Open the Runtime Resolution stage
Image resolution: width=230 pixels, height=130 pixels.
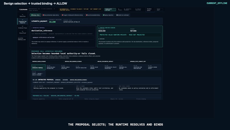pyautogui.click(x=82, y=67)
